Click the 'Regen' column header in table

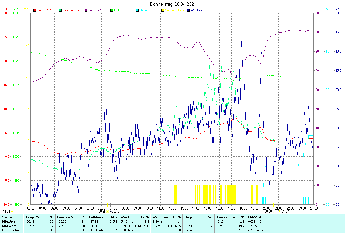point(189,217)
